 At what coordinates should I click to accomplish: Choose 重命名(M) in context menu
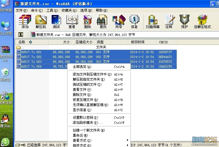[x=99, y=135]
